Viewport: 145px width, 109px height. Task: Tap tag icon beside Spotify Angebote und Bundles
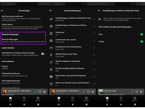(51, 62)
